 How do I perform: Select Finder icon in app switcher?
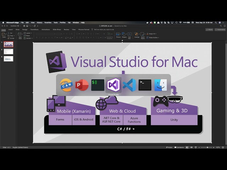point(161,85)
